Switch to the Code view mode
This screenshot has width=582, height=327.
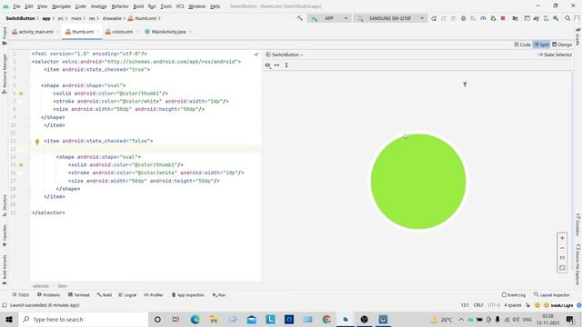522,45
